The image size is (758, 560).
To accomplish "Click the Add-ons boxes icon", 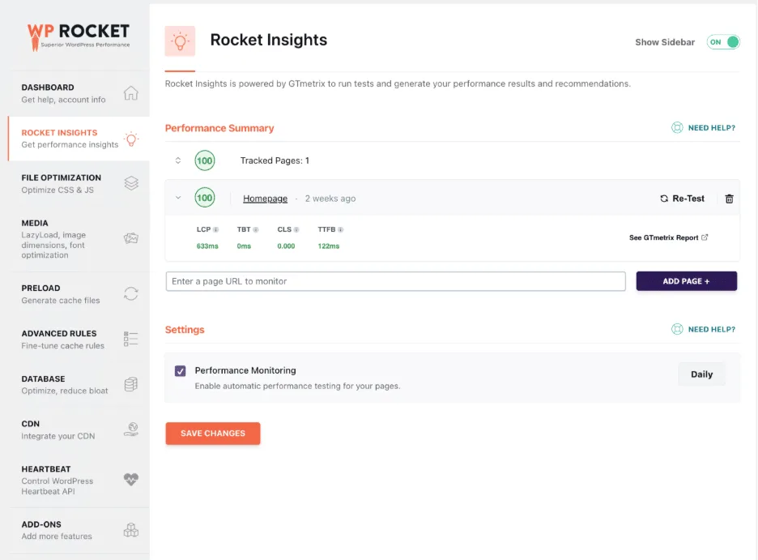I will click(131, 530).
